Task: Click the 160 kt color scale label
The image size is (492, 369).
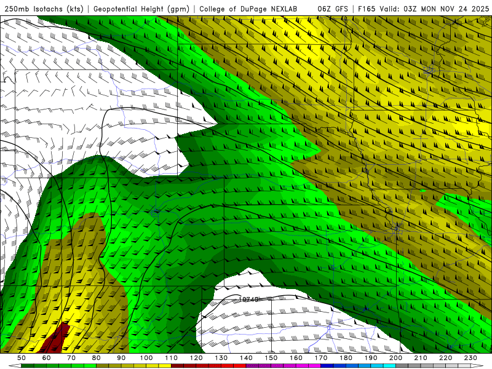Action: point(296,358)
